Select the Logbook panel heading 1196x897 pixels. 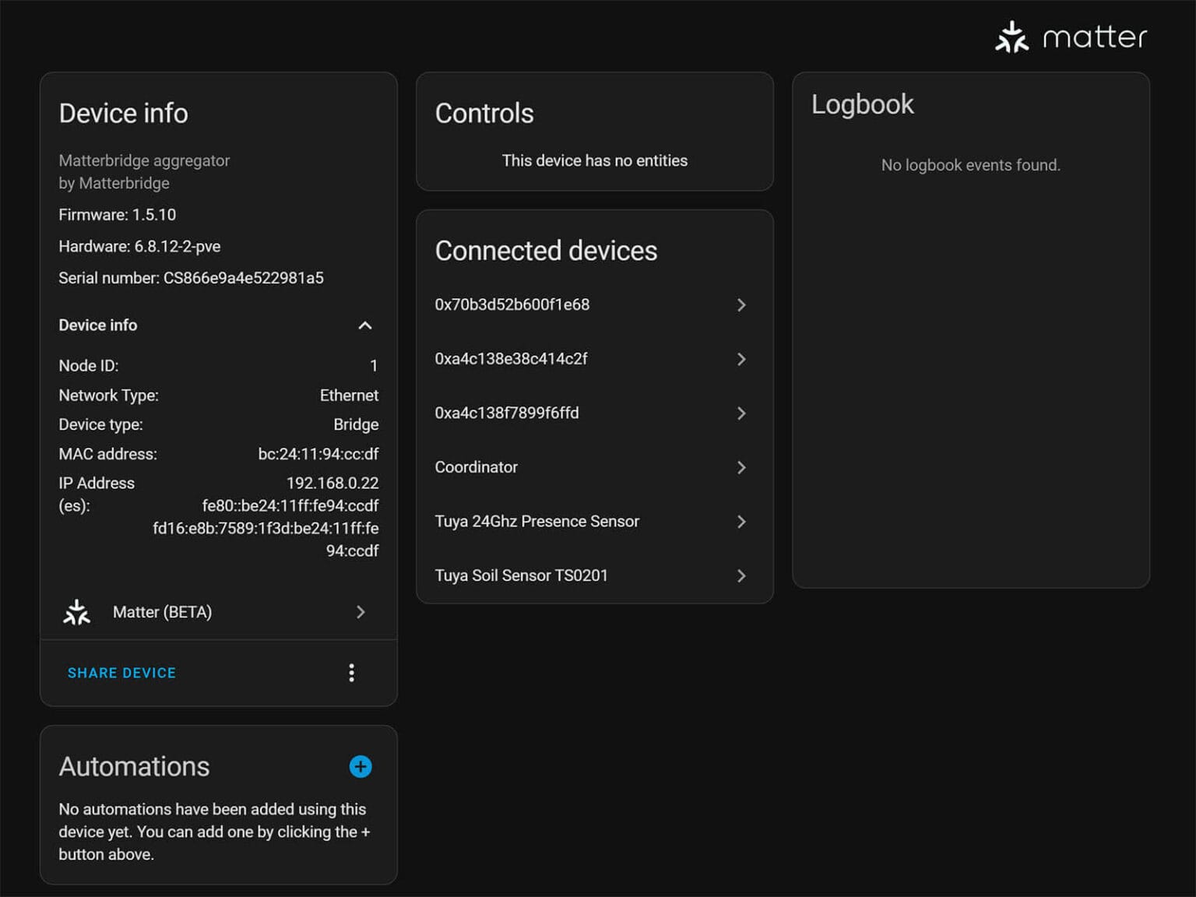click(x=863, y=104)
